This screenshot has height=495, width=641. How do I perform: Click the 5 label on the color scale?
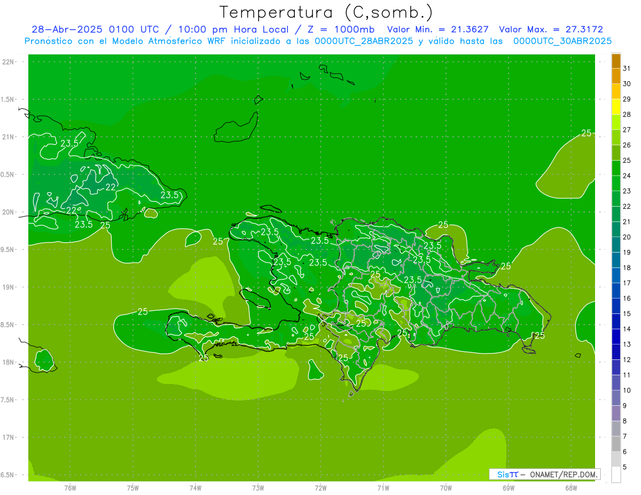[625, 467]
